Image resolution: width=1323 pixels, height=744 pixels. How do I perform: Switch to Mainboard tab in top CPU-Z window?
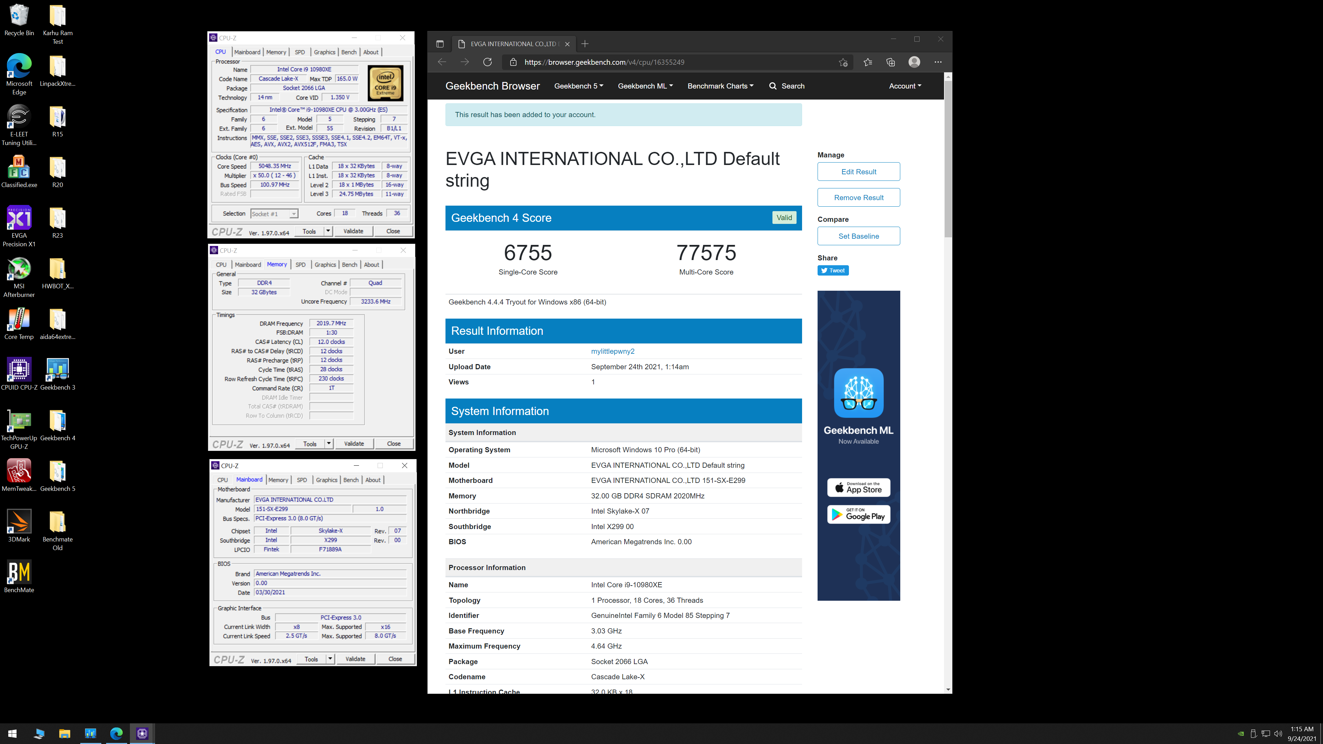[x=247, y=52]
